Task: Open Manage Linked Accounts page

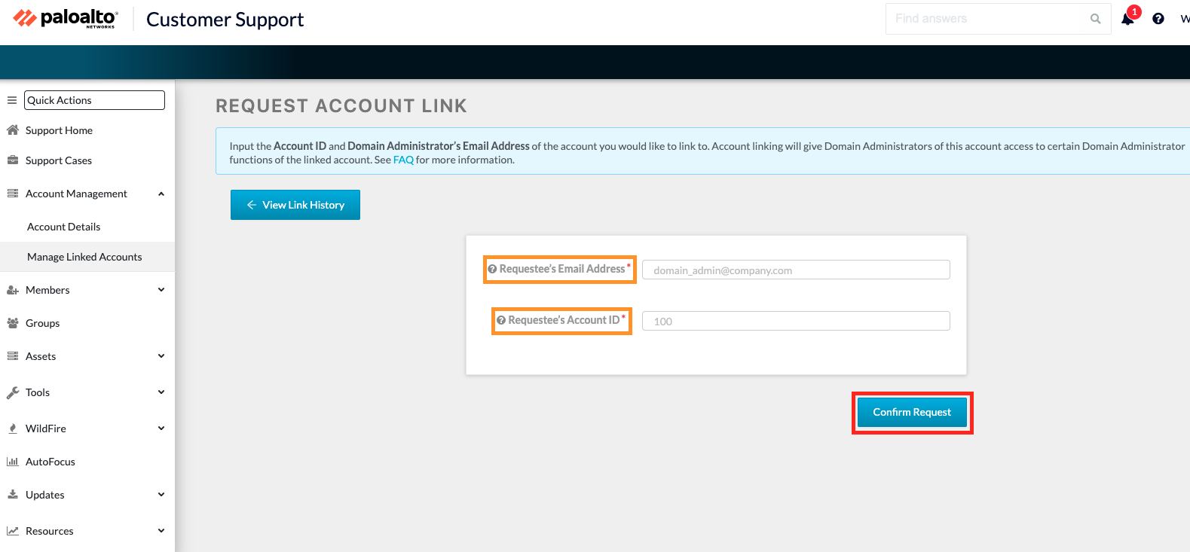Action: point(84,257)
